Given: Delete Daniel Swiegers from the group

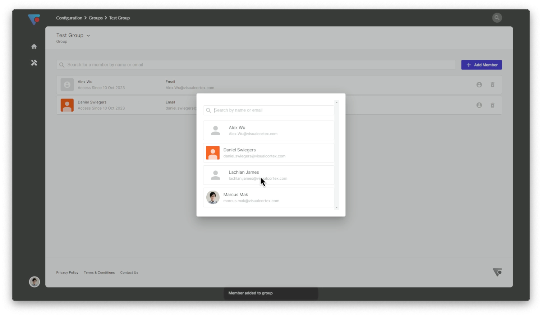Looking at the screenshot, I should click(x=492, y=105).
